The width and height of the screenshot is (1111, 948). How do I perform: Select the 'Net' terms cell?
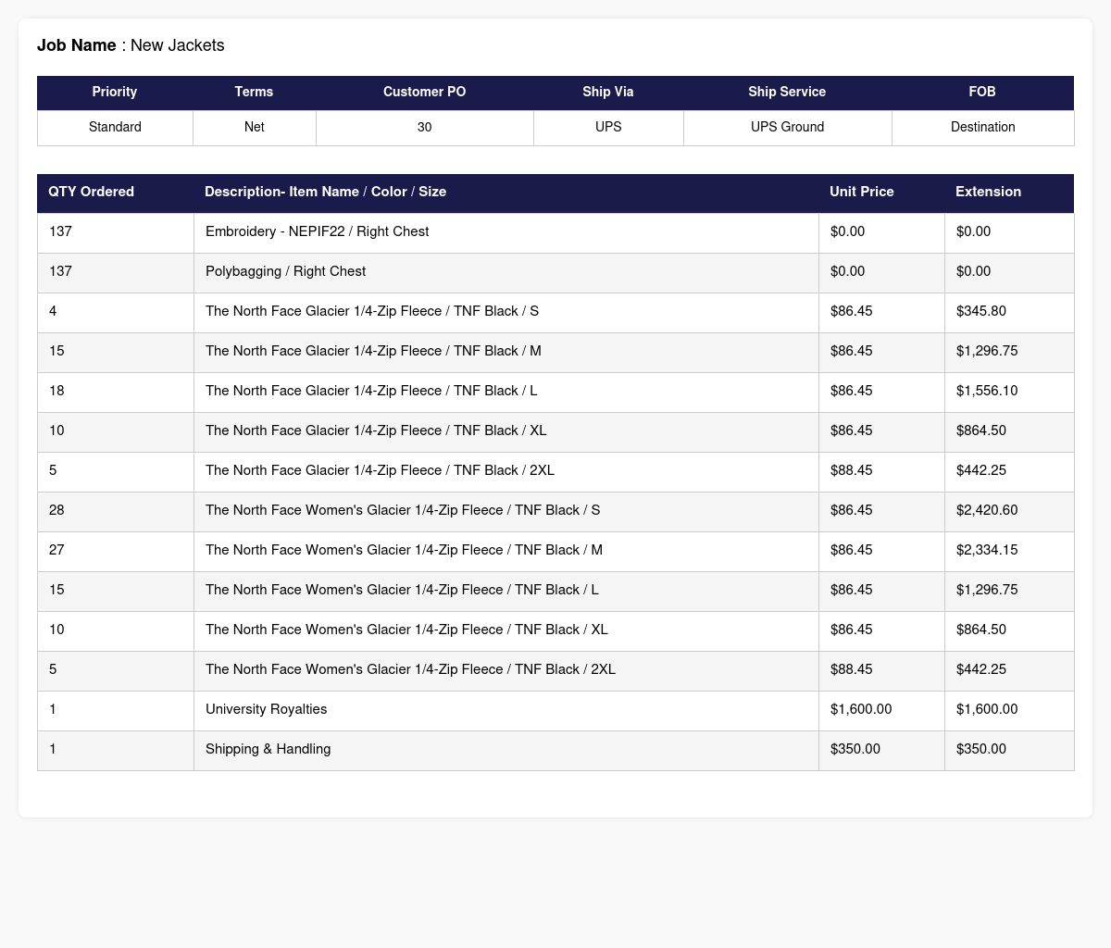(254, 127)
